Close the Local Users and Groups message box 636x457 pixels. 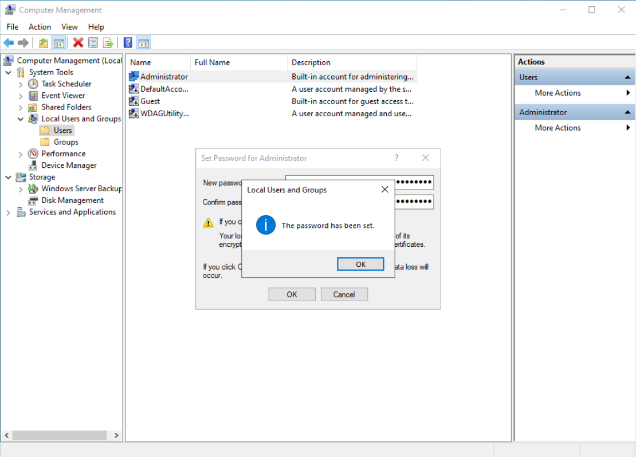[385, 190]
